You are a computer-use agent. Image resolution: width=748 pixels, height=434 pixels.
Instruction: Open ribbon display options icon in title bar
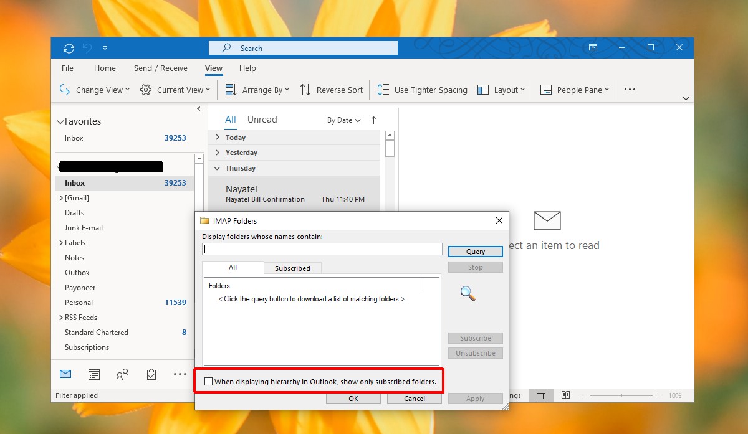[x=593, y=48]
